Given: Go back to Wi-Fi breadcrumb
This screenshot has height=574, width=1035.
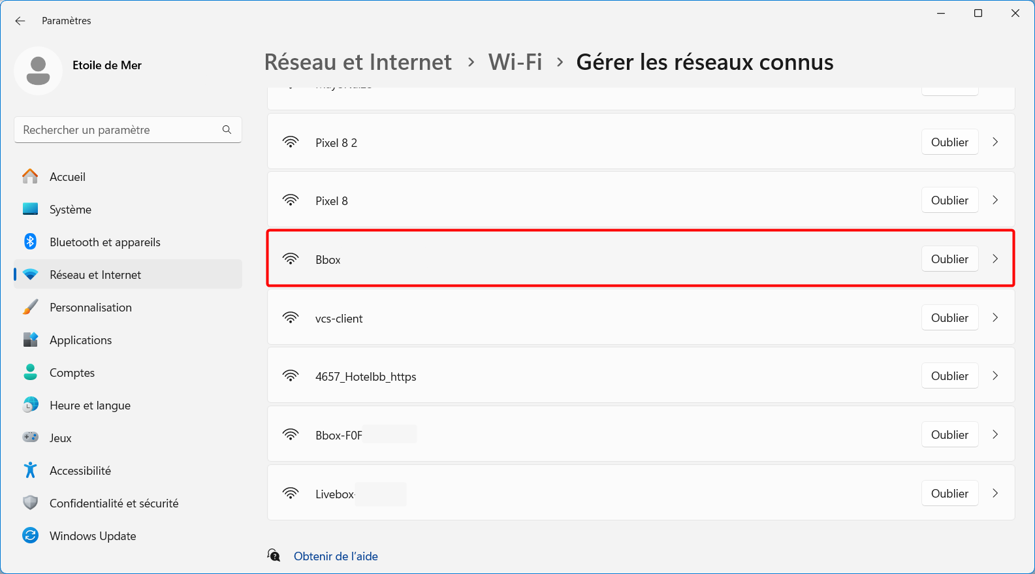Looking at the screenshot, I should tap(515, 62).
